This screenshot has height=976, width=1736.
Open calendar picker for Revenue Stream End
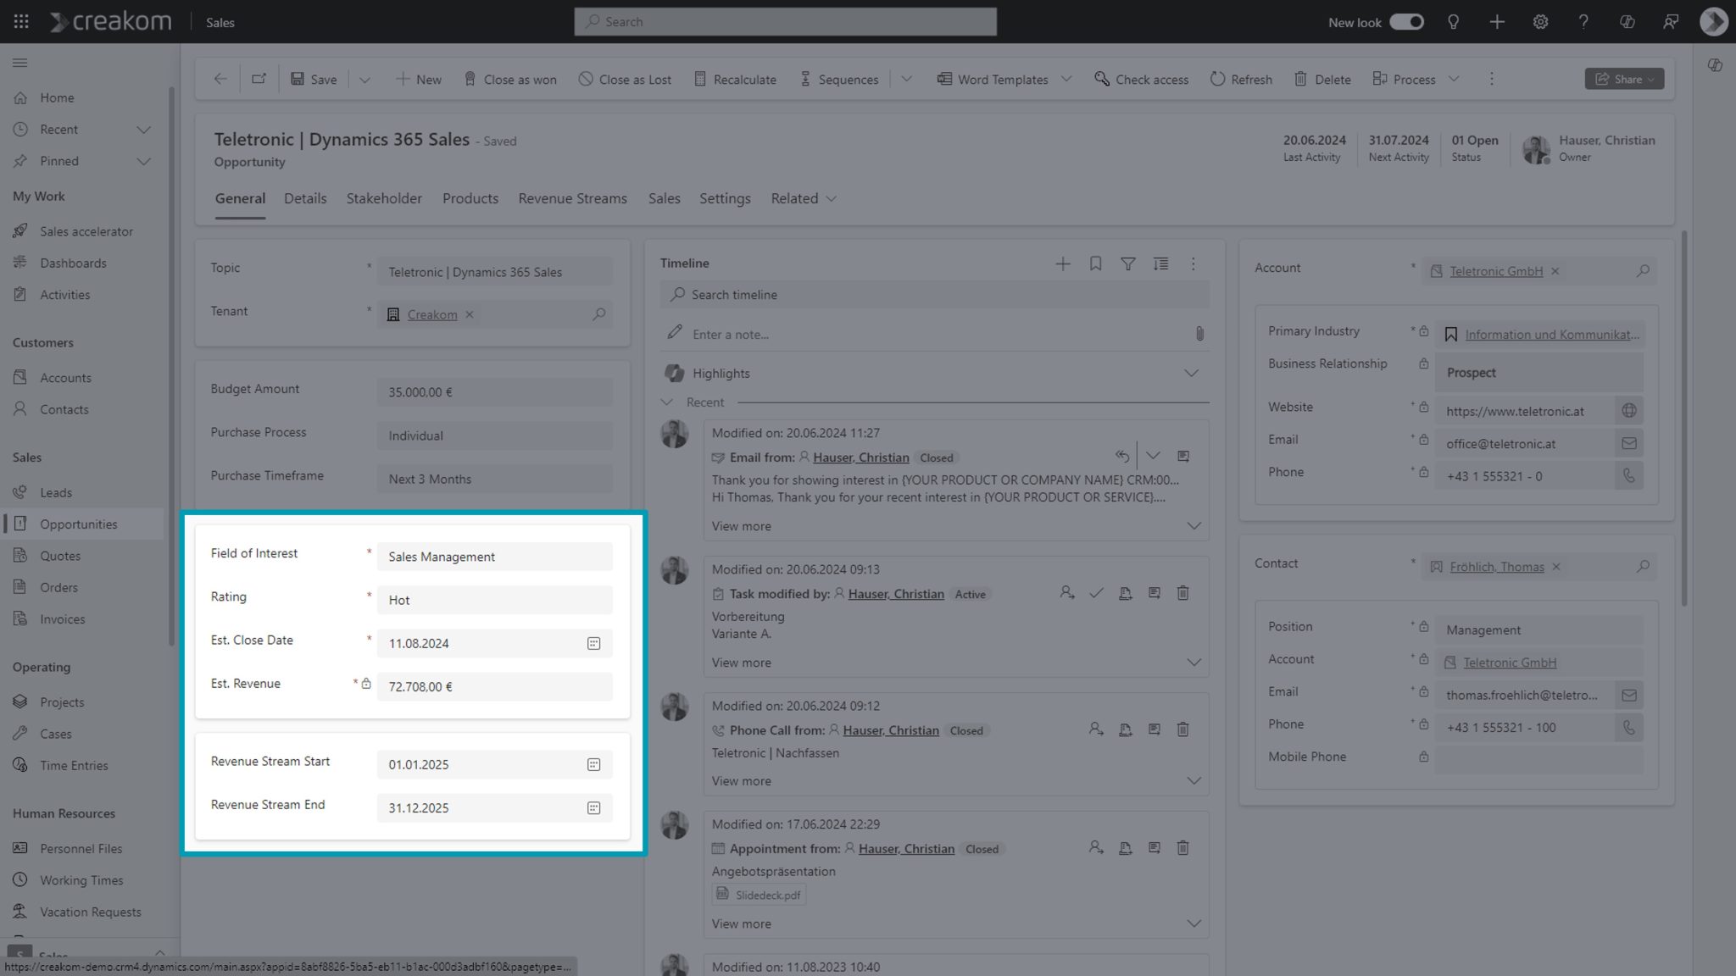click(593, 807)
